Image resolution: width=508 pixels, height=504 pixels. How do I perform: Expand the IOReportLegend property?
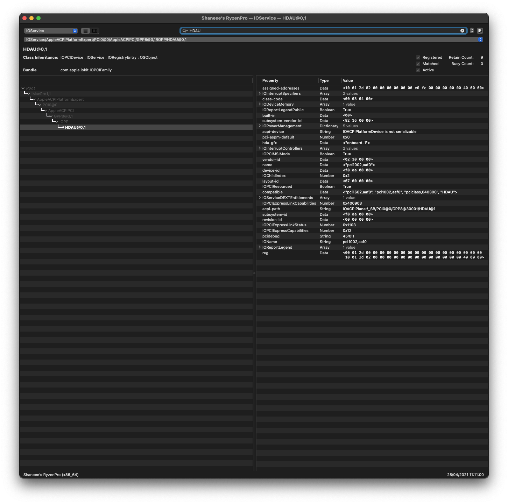click(260, 247)
